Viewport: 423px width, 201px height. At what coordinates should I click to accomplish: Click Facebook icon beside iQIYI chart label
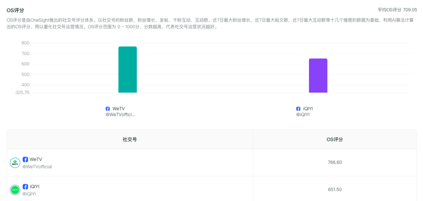click(x=298, y=109)
